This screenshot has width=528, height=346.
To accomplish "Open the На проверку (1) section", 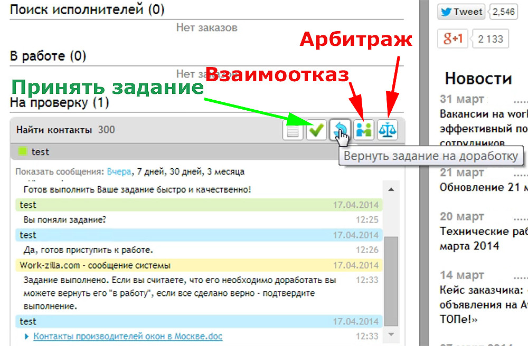I will [59, 103].
